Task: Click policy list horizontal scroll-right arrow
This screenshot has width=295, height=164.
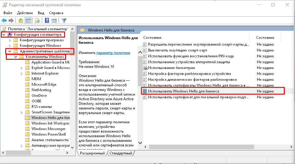Action: [291, 147]
